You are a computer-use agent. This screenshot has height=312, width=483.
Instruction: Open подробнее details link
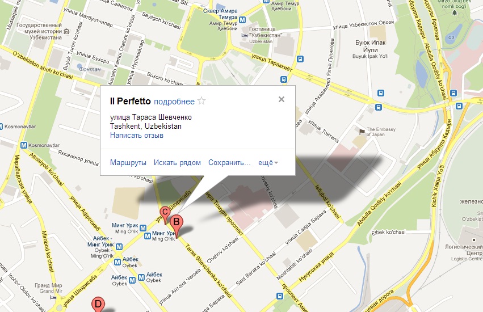click(174, 102)
